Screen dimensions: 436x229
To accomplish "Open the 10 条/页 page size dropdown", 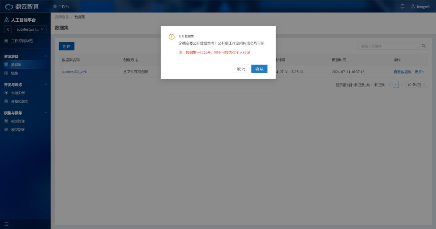I will point(416,85).
